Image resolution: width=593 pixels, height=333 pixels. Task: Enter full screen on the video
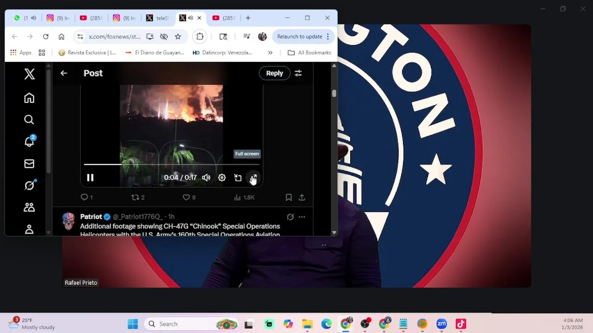253,178
